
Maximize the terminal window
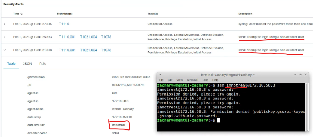(x=300, y=74)
